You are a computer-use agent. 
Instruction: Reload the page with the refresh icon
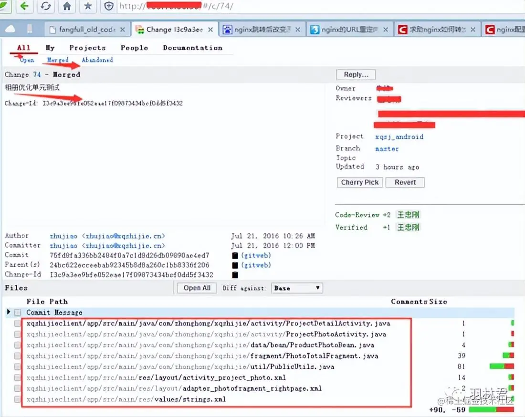point(45,6)
